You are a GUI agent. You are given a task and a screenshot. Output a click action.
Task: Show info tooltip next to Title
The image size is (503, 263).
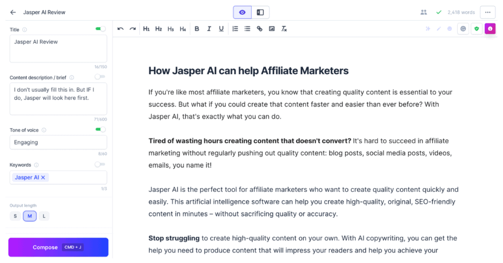[x=25, y=30]
